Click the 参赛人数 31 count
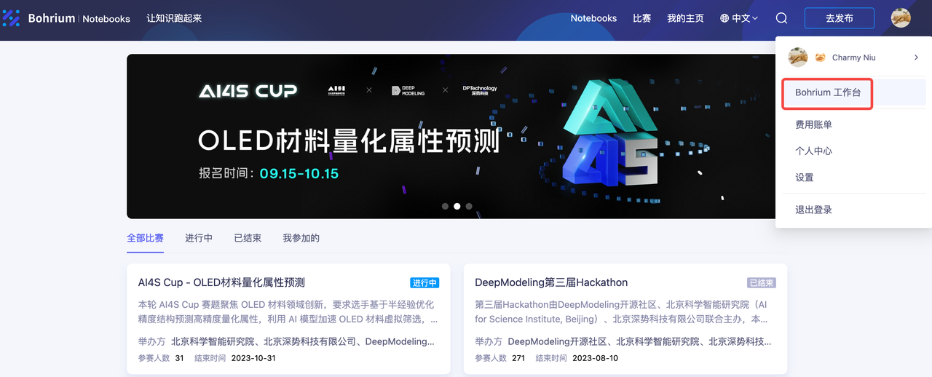932x377 pixels. tap(161, 358)
